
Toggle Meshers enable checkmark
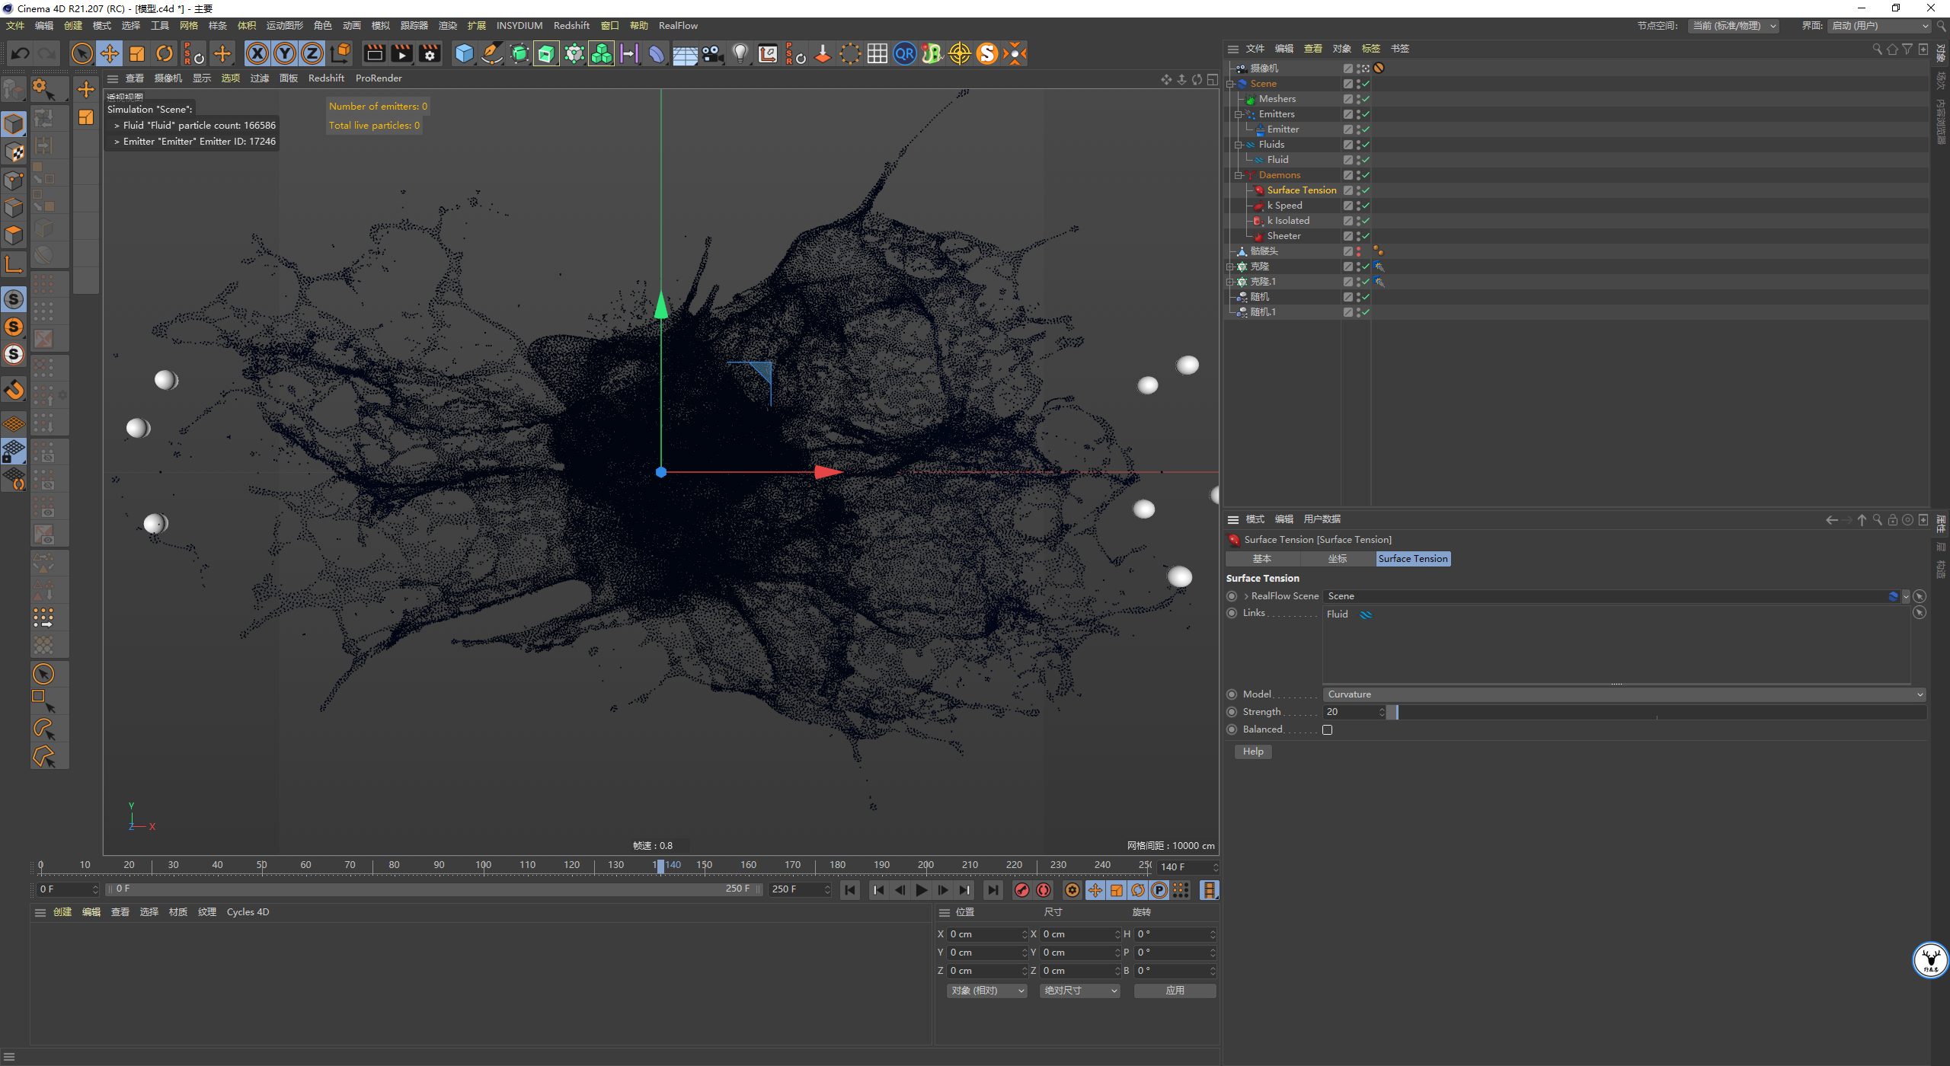click(1366, 99)
